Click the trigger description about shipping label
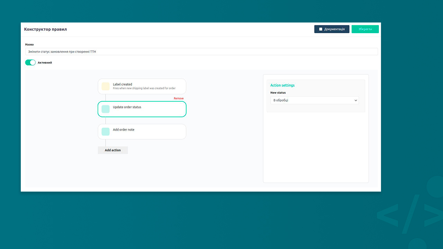This screenshot has height=249, width=443. tap(144, 89)
